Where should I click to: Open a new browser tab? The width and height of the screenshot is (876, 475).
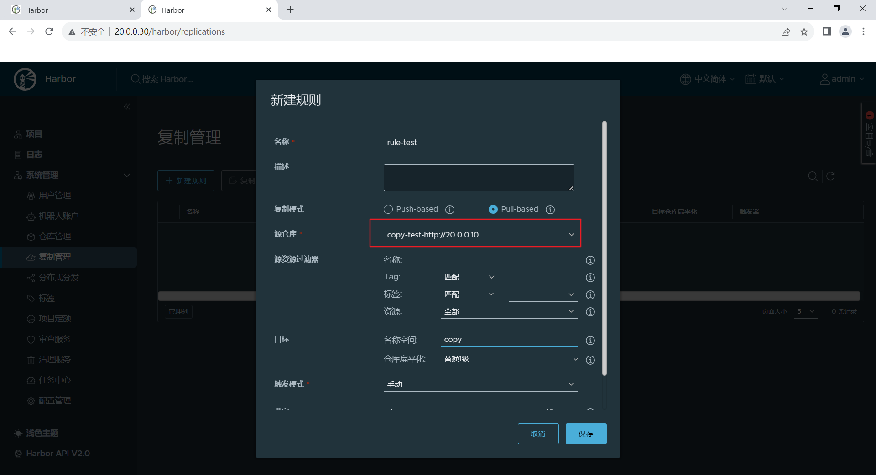click(x=290, y=10)
